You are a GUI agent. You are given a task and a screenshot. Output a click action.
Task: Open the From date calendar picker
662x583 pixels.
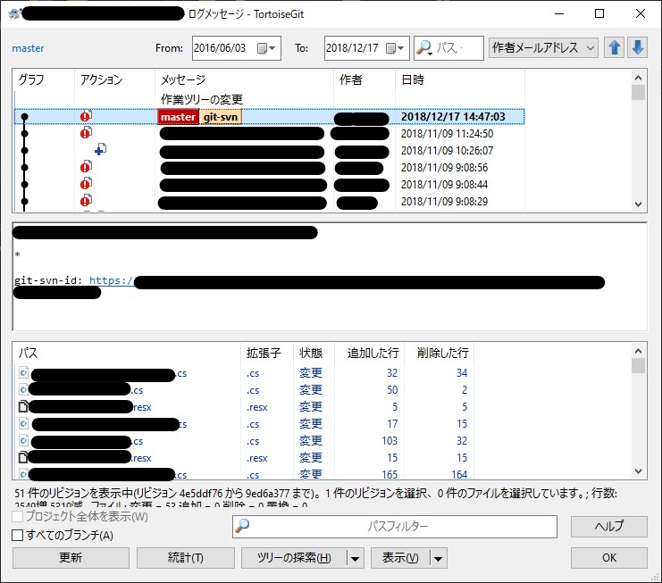[266, 48]
